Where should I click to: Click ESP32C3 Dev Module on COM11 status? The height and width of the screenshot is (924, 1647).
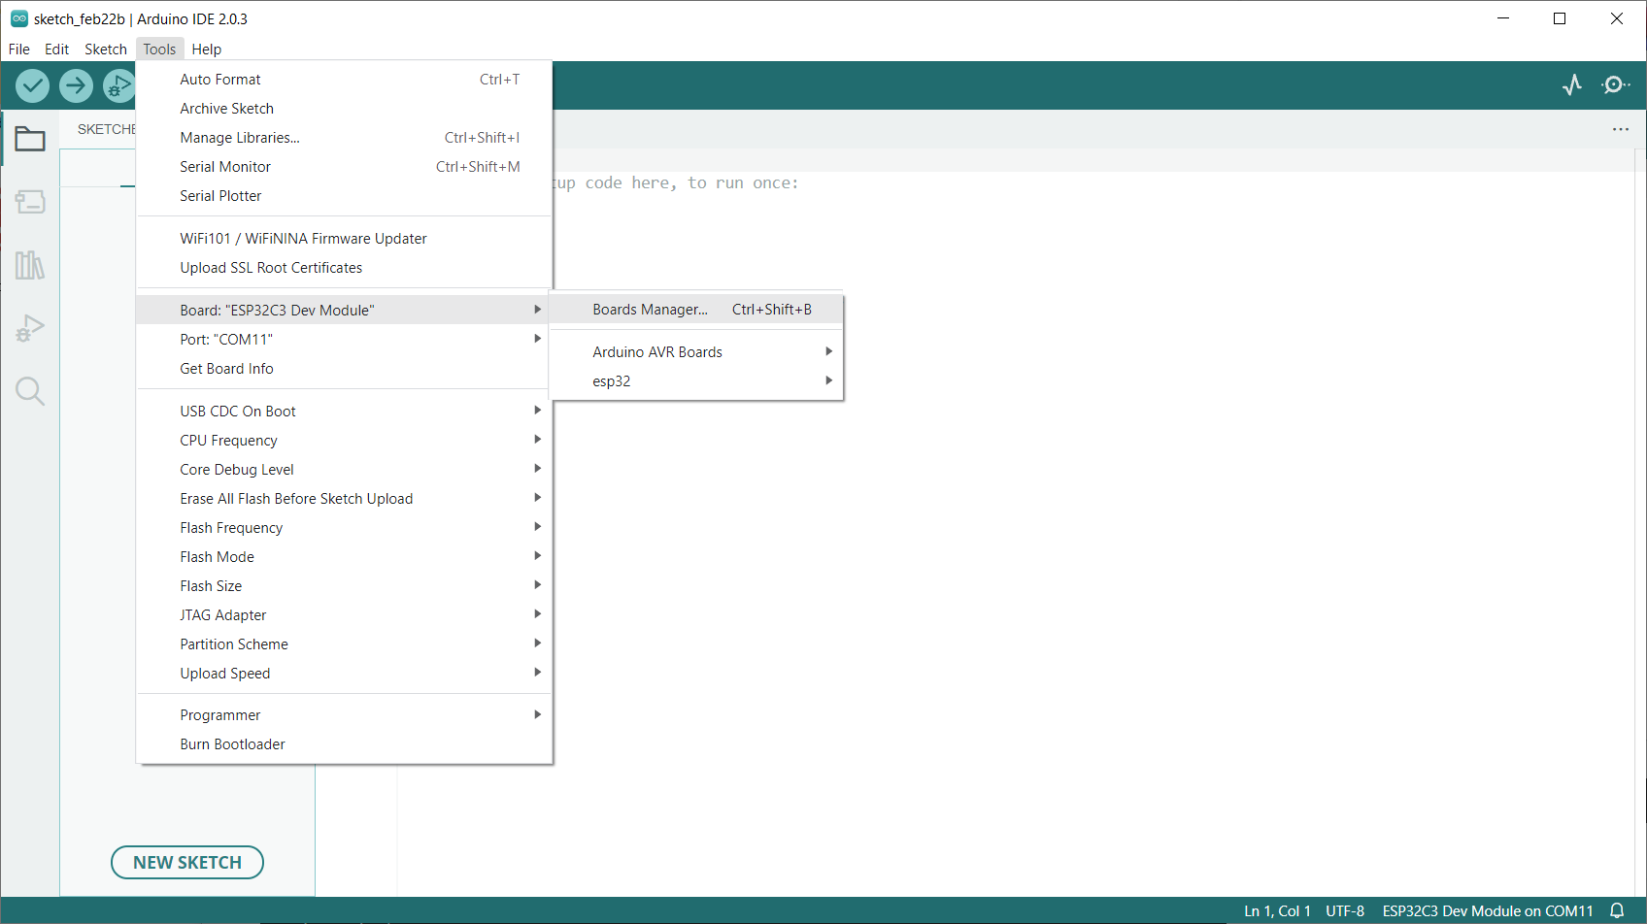(x=1488, y=911)
